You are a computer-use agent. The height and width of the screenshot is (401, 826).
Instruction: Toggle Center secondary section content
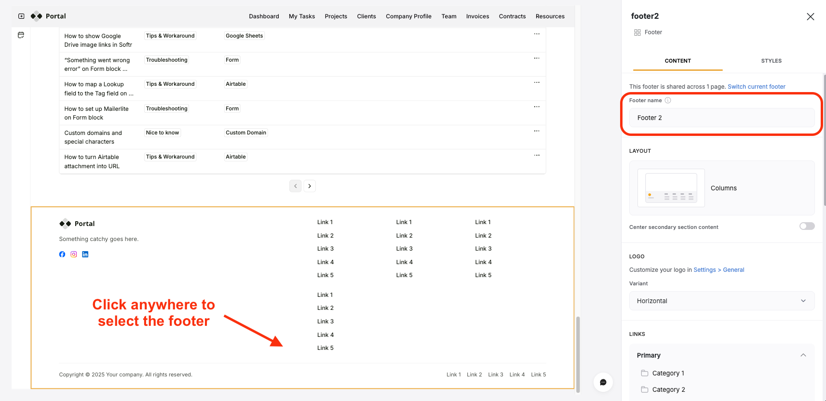(807, 227)
